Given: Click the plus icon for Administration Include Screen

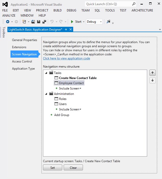Looking at the screenshot, I should click(57, 109).
